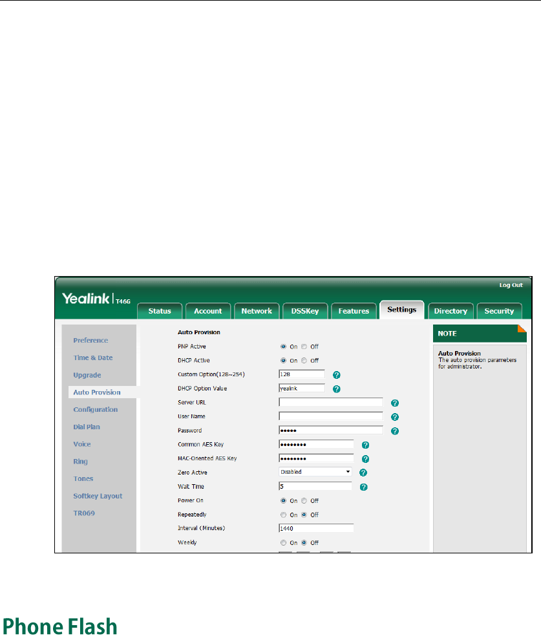The image size is (541, 640).
Task: Open Softkey Layout settings
Action: [98, 496]
